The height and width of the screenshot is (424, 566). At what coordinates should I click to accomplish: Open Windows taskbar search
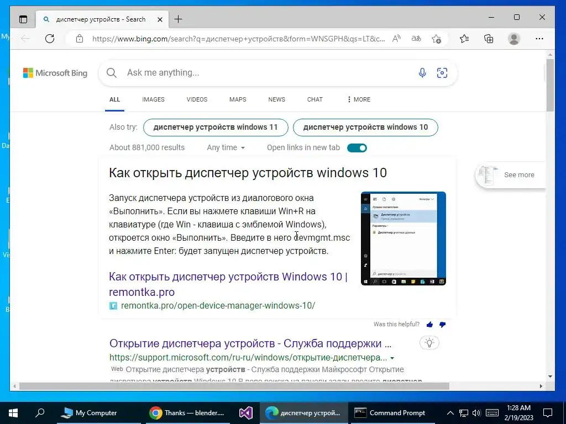40,413
